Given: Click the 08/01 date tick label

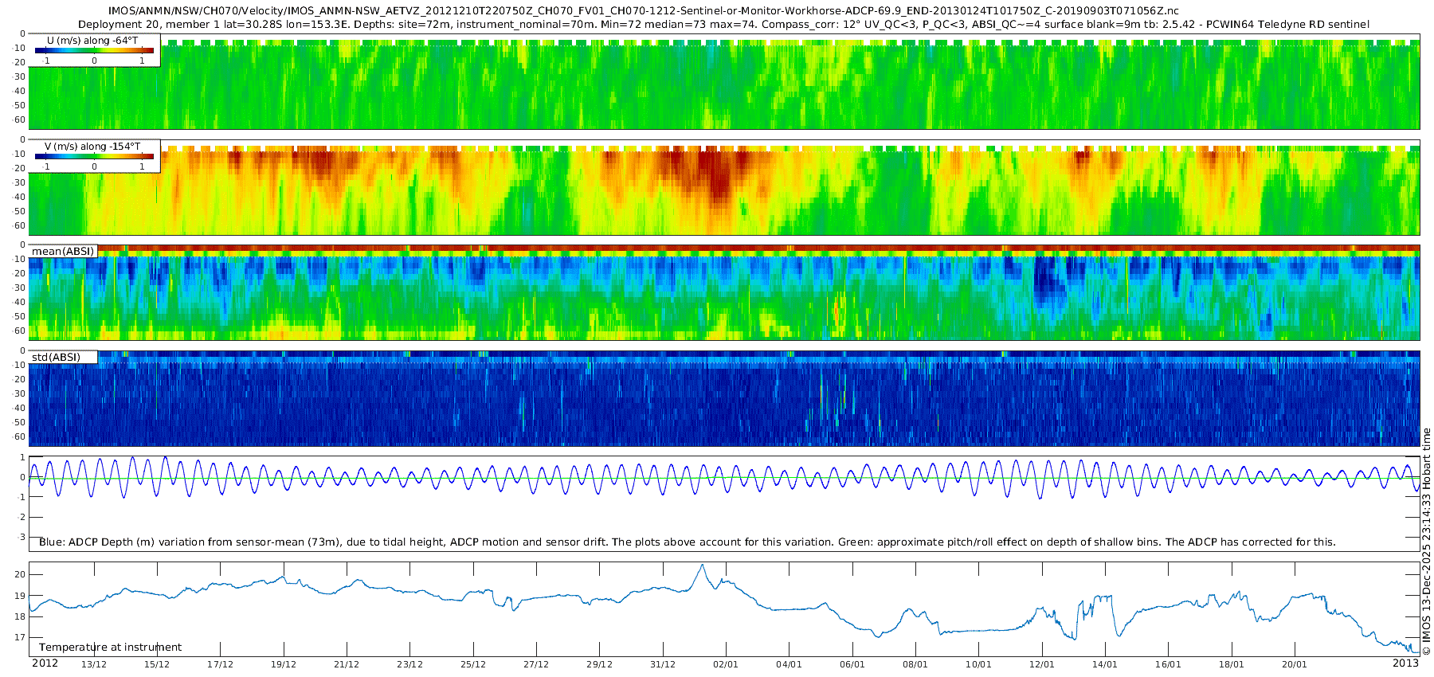Looking at the screenshot, I should 915,665.
